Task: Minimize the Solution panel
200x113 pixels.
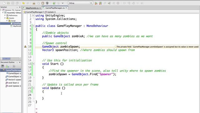Action: [17, 7]
